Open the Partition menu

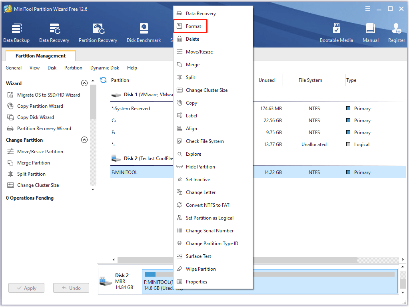tap(73, 68)
